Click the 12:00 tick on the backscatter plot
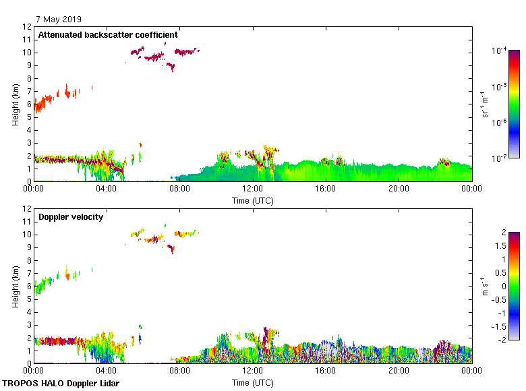 click(252, 189)
